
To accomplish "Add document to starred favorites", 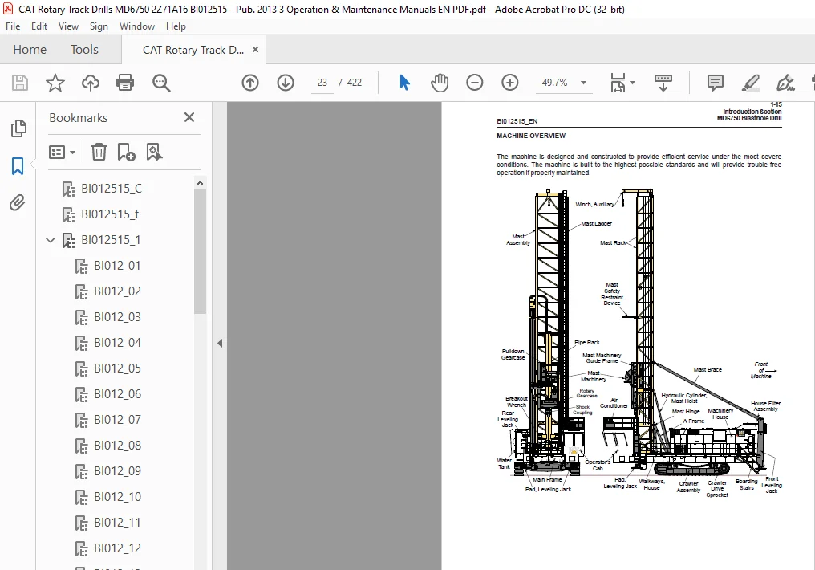I will (x=55, y=83).
